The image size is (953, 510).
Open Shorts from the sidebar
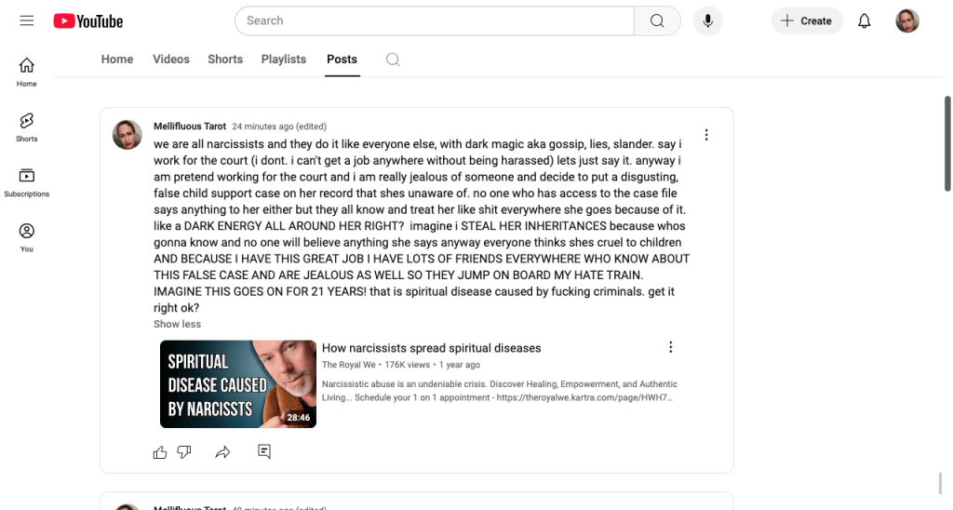click(27, 127)
